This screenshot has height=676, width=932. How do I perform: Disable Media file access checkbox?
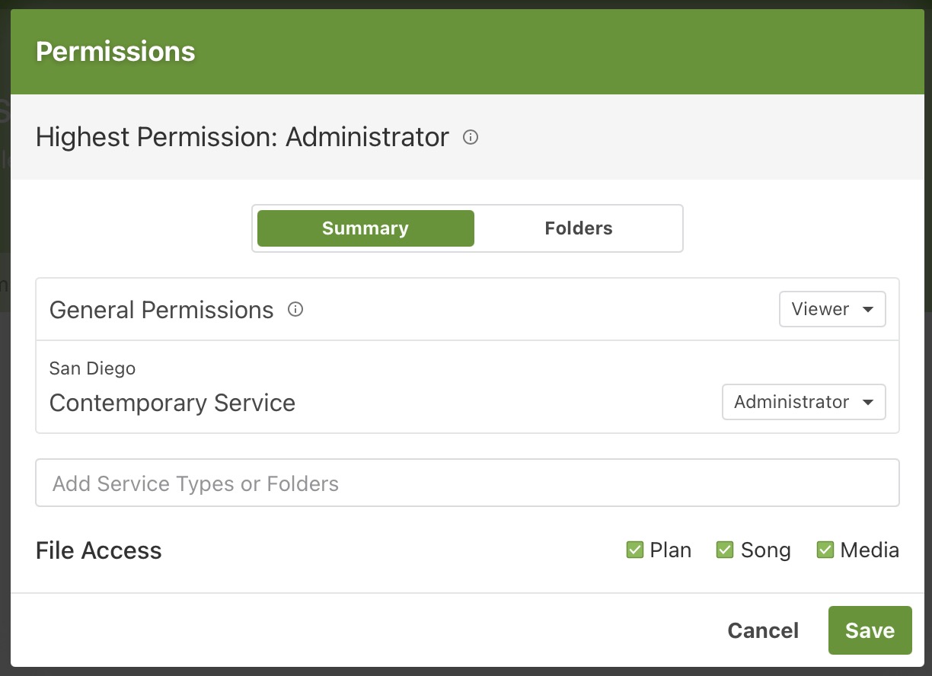coord(825,550)
